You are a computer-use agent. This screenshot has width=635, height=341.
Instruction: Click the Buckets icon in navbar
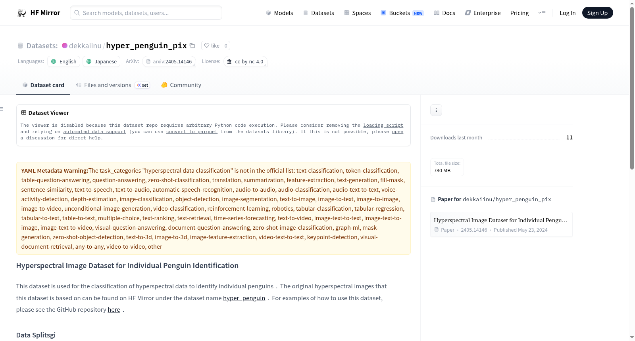[383, 13]
